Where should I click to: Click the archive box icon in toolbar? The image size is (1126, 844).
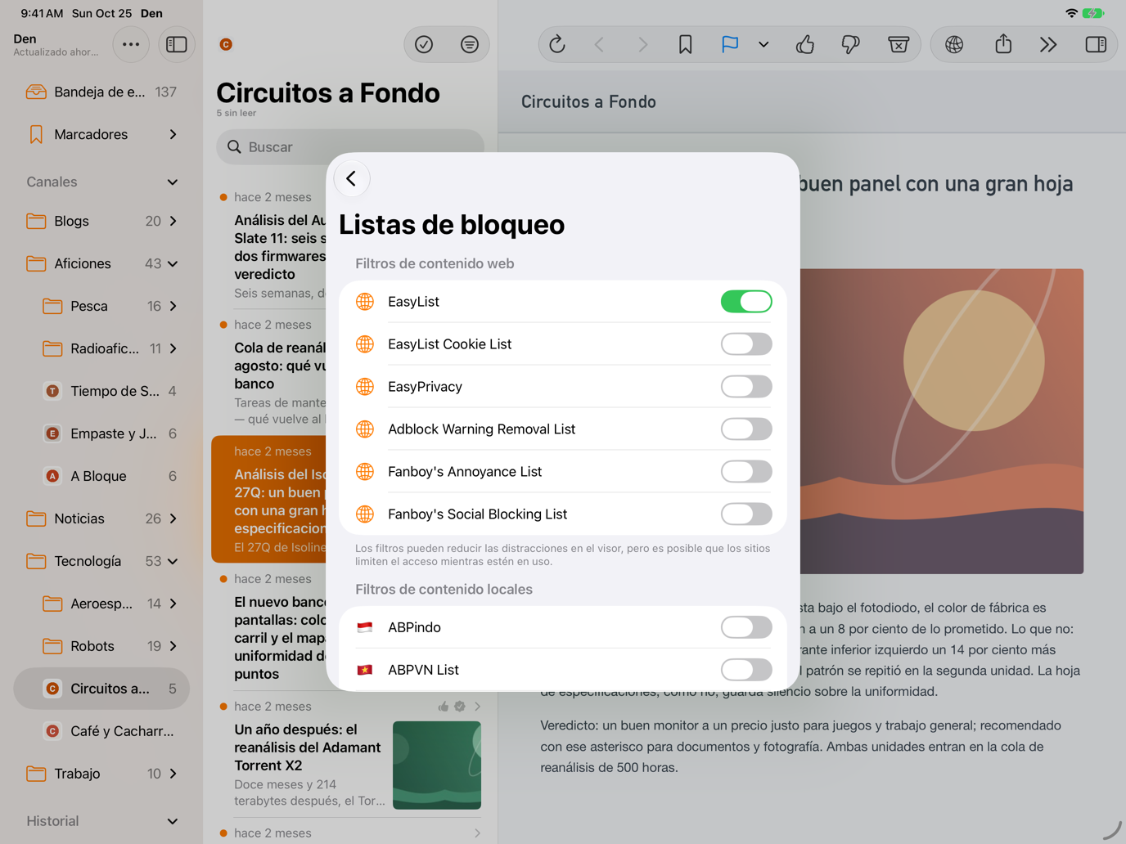[x=898, y=44]
